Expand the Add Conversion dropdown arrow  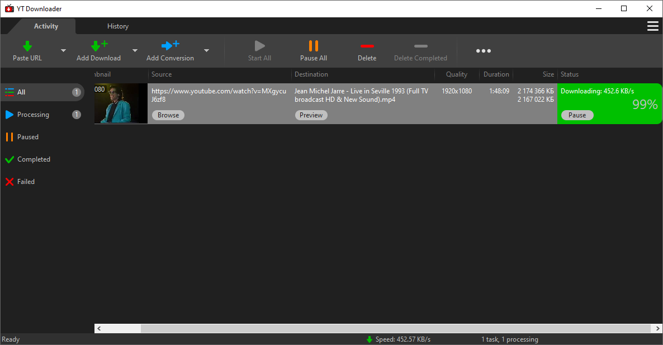pos(206,51)
